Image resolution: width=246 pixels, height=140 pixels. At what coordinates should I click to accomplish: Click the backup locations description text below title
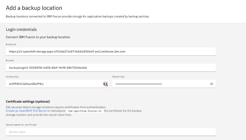coord(77,16)
